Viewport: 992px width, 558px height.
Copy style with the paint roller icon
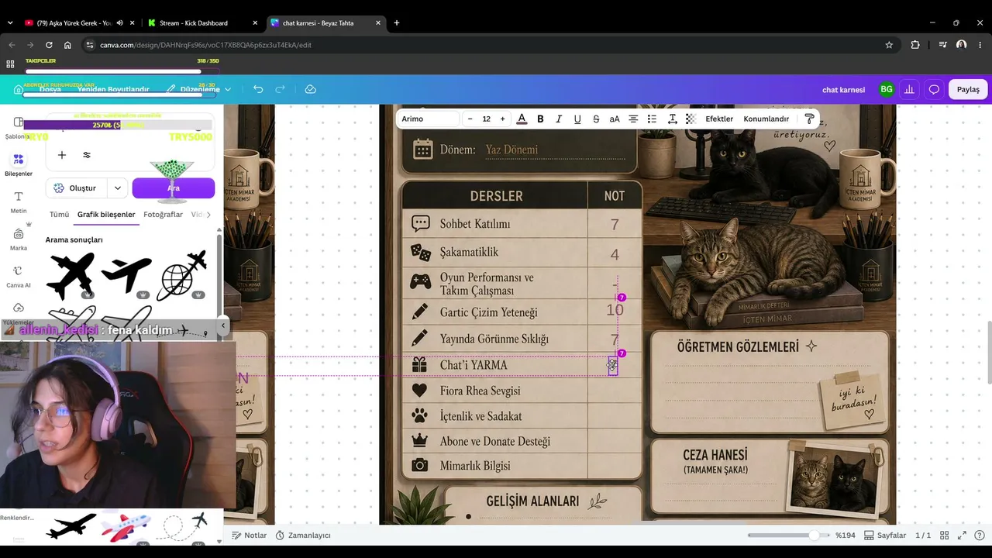pyautogui.click(x=809, y=119)
